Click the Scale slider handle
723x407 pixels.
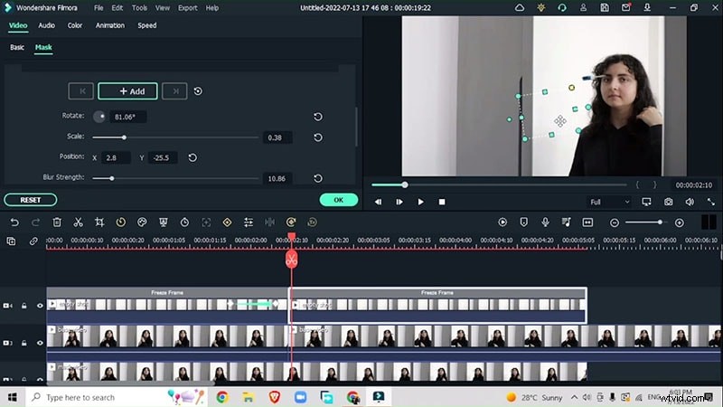pos(124,137)
